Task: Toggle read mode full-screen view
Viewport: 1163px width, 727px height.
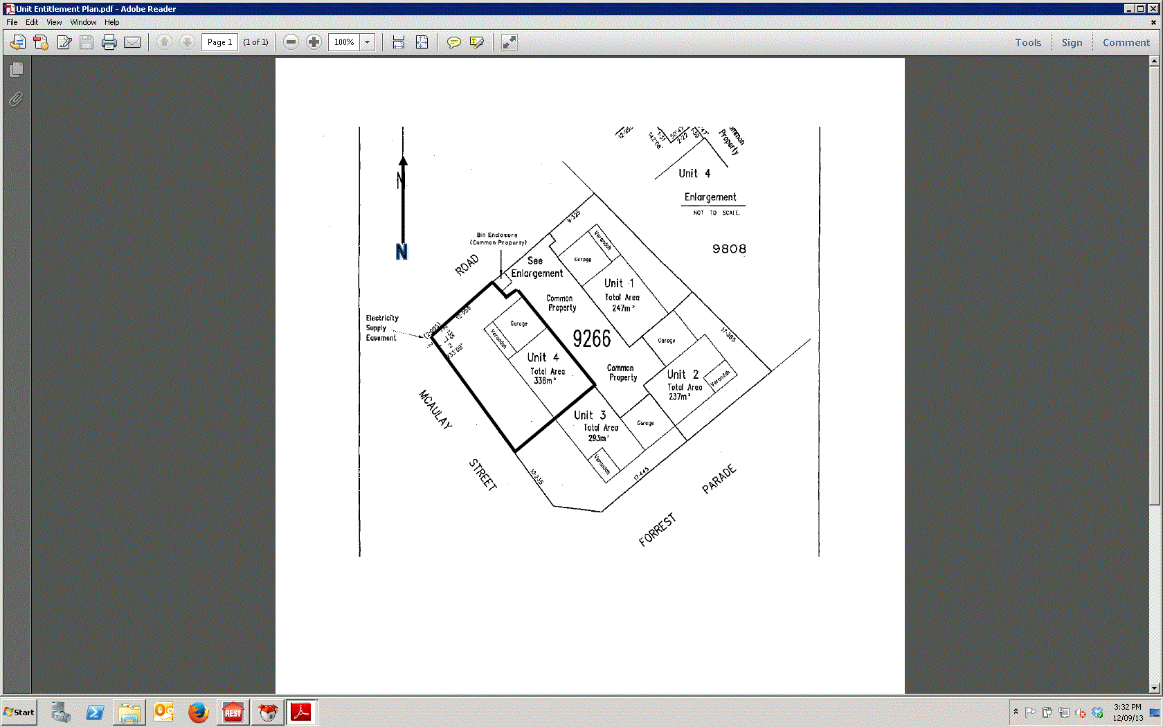Action: [x=509, y=42]
